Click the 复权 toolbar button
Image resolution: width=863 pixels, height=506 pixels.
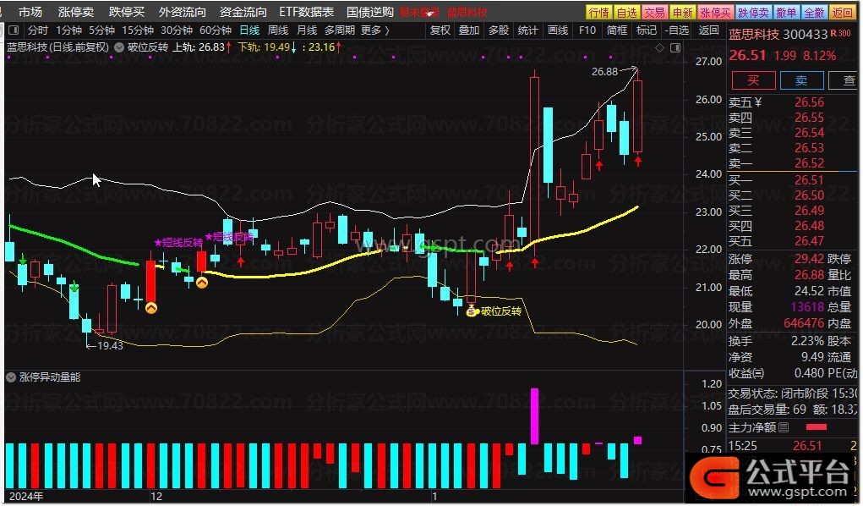440,30
